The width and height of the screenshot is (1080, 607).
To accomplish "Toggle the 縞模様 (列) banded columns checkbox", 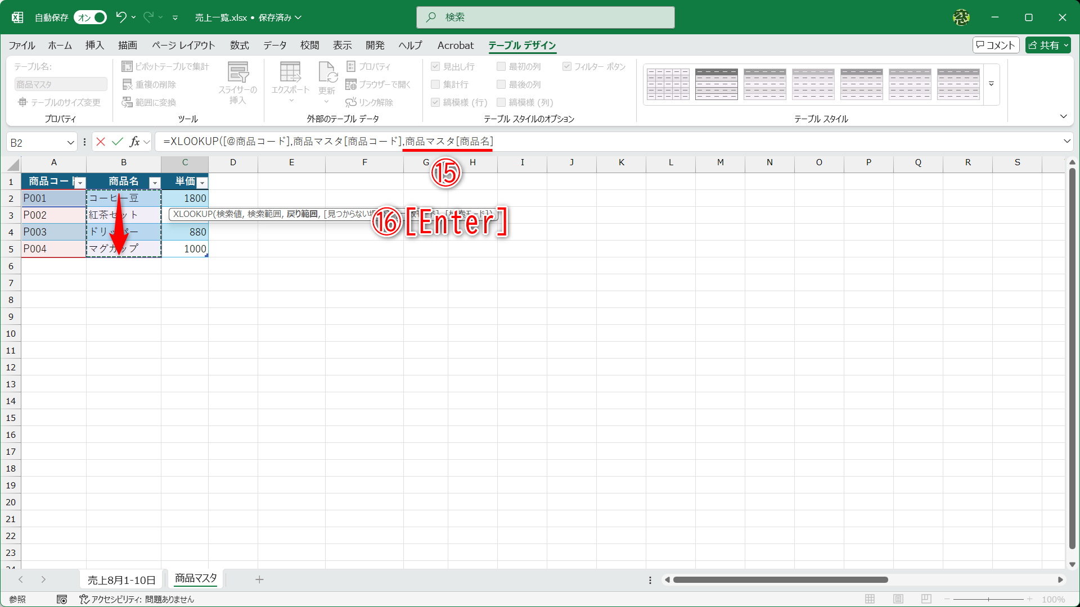I will pyautogui.click(x=501, y=102).
